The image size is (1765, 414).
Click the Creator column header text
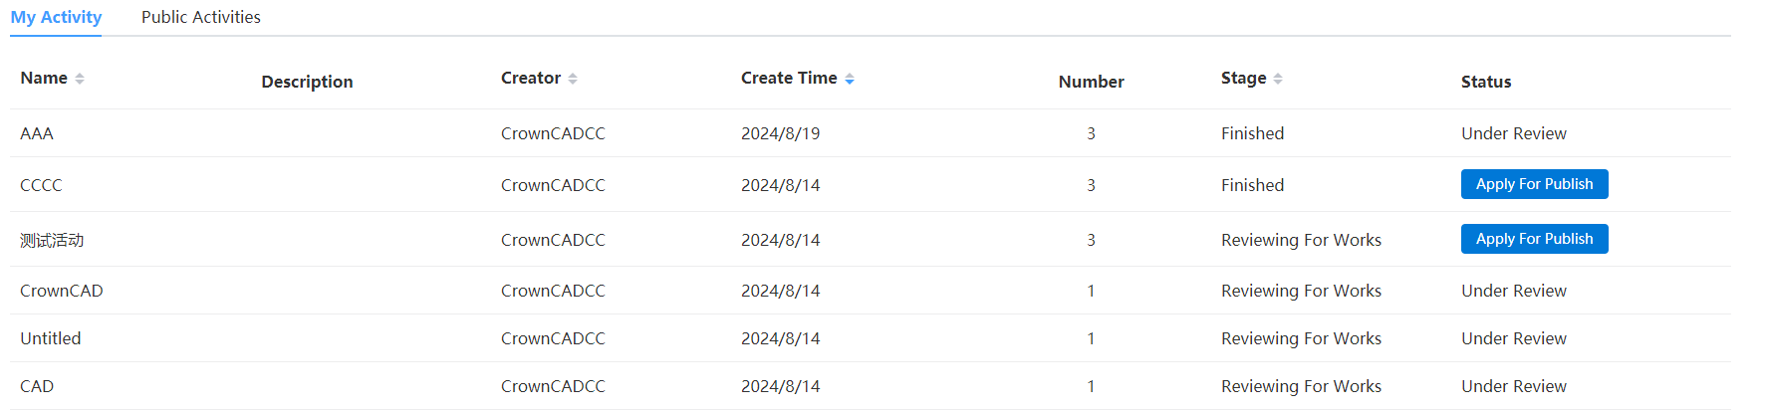pos(531,78)
